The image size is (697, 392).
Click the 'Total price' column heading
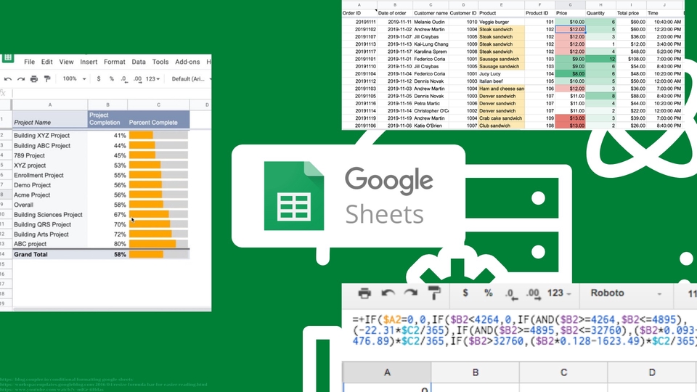(628, 13)
